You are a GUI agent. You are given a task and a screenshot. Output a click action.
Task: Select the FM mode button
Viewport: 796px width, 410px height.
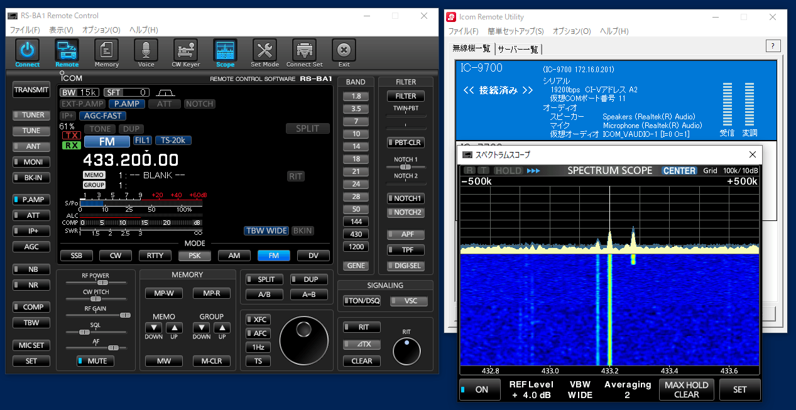click(273, 256)
